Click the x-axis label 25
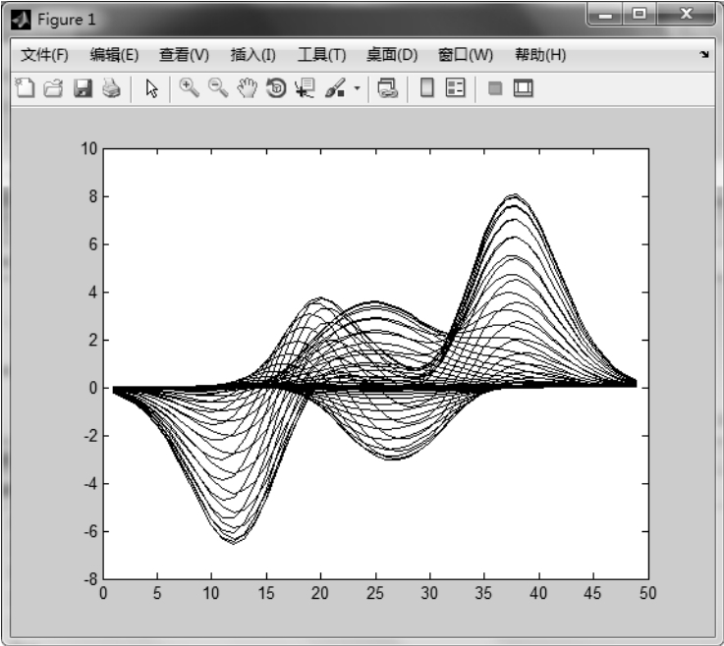The height and width of the screenshot is (646, 724). click(x=375, y=593)
